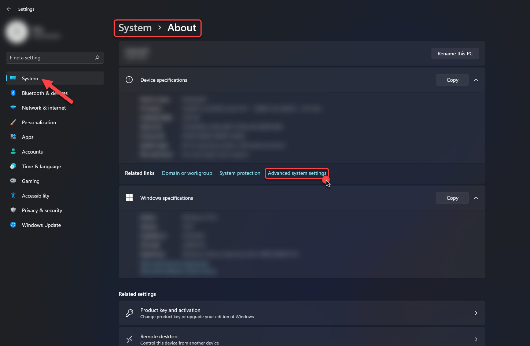Click the Windows Update refresh icon
The height and width of the screenshot is (346, 530).
(x=13, y=225)
